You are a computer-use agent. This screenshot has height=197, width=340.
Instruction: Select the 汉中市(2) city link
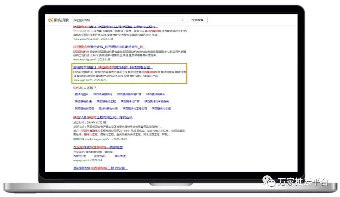click(99, 156)
